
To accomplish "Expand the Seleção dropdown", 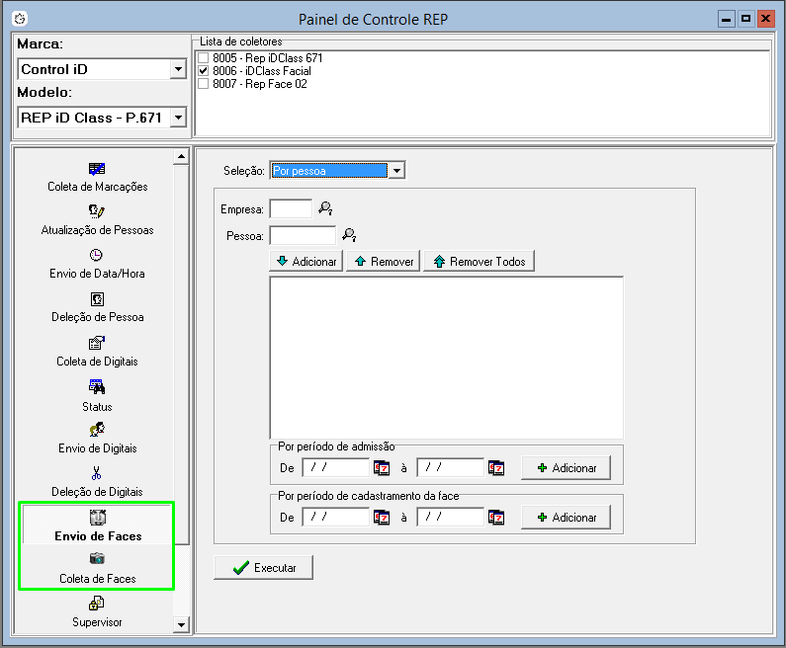I will click(396, 171).
